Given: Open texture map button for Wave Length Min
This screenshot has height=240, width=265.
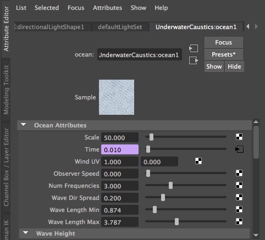Looking at the screenshot, I should (239, 209).
